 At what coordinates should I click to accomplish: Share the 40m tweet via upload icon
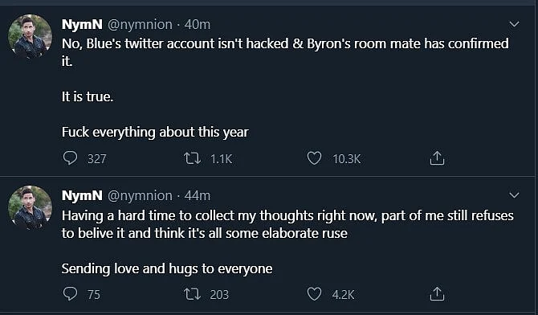437,158
